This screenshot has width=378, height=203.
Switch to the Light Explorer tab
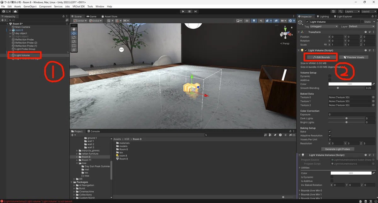coord(343,16)
